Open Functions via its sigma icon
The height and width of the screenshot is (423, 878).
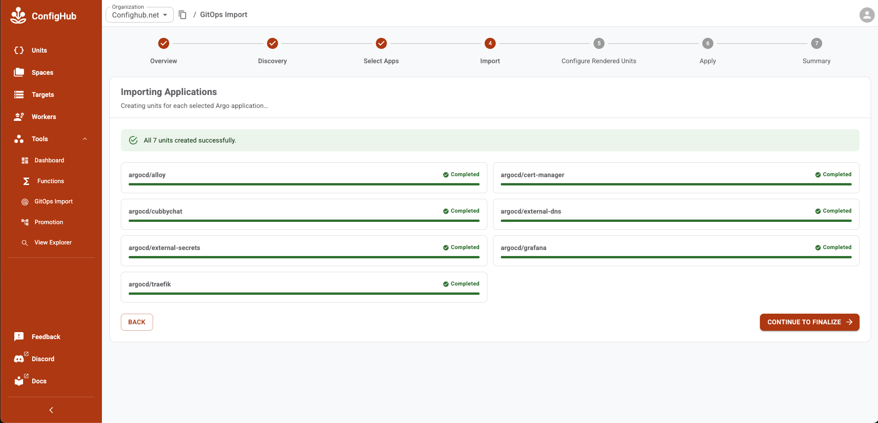(x=26, y=181)
